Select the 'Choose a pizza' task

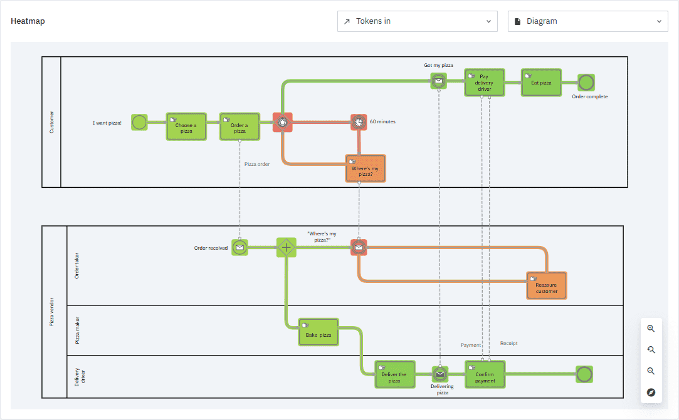[186, 127]
